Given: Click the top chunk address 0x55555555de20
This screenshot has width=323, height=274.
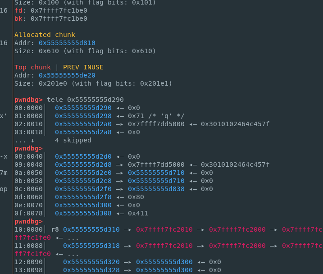Looking at the screenshot, I should [x=67, y=75].
